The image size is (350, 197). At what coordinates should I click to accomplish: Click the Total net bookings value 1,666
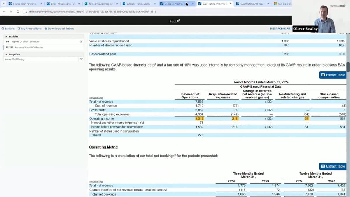tap(242, 194)
